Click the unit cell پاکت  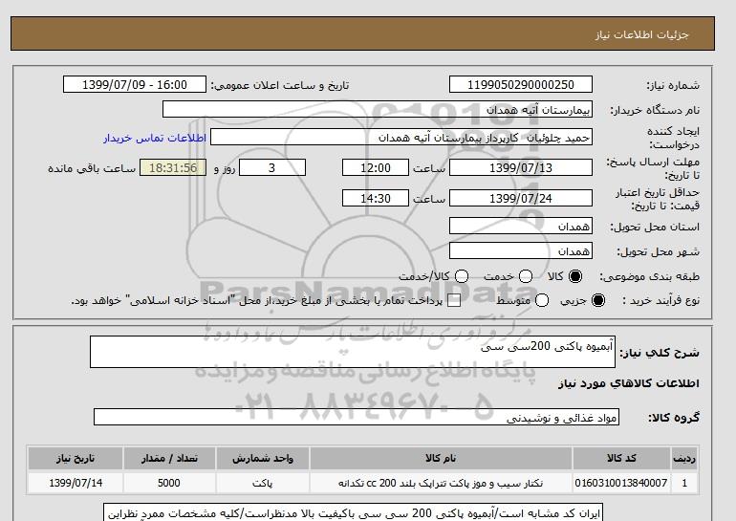(x=263, y=483)
